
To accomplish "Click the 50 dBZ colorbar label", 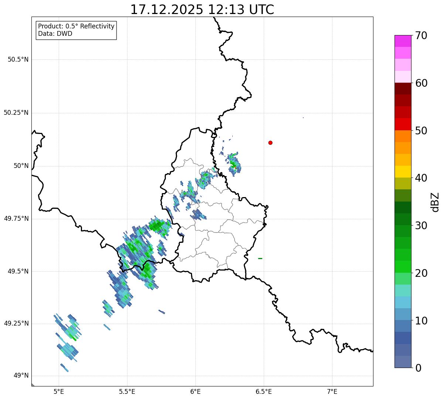I will (421, 131).
